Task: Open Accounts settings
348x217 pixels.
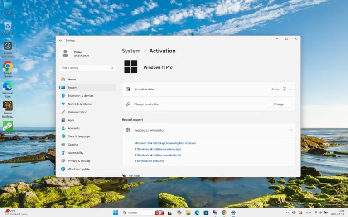Action: [x=87, y=128]
